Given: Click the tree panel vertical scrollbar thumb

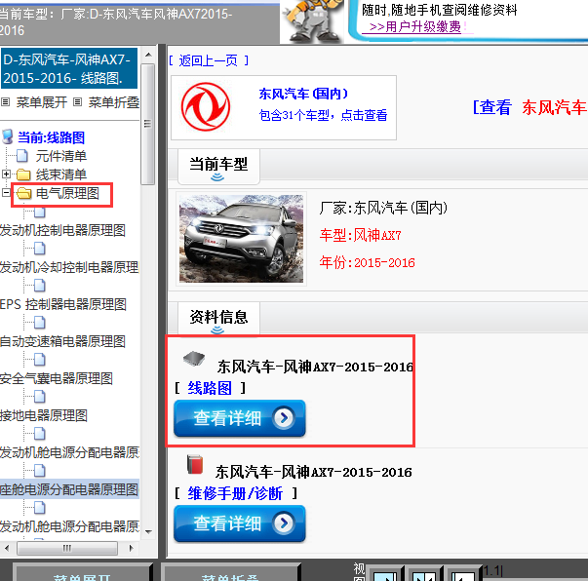Looking at the screenshot, I should (148, 124).
